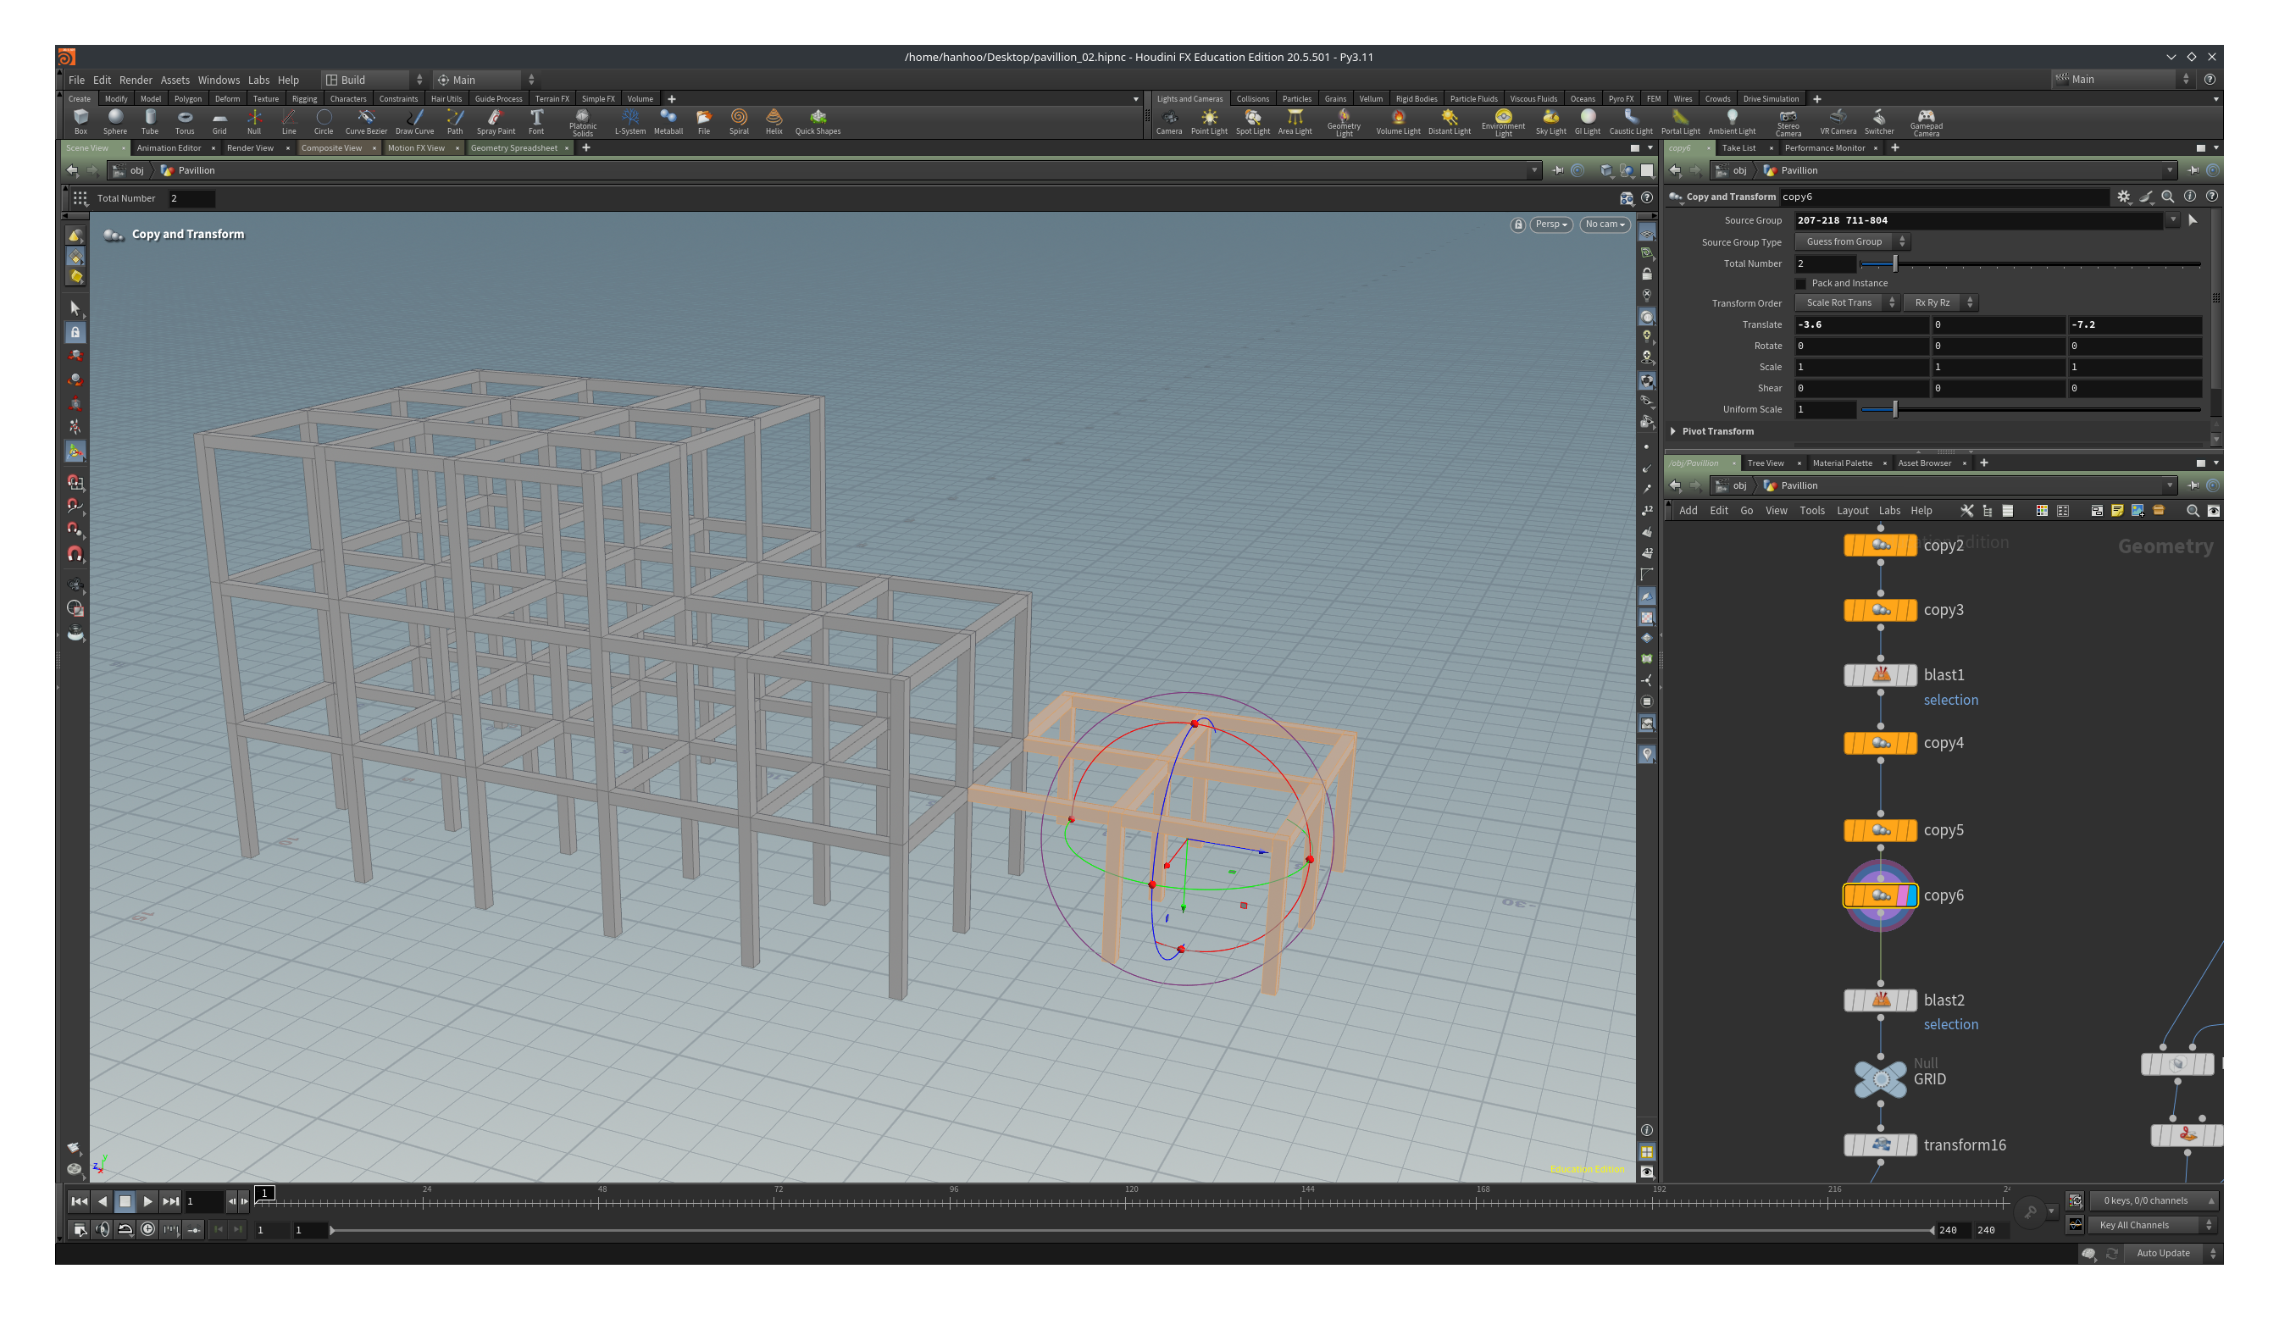
Task: Select the Null shelf tool
Action: coord(254,122)
